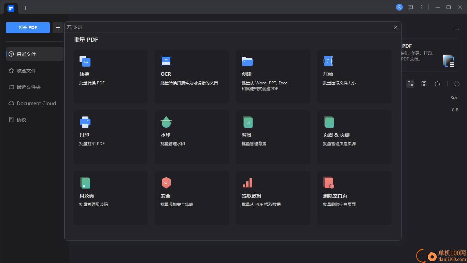The image size is (467, 263).
Task: Click the 批量从 PDF 提取数据 text
Action: (x=261, y=205)
